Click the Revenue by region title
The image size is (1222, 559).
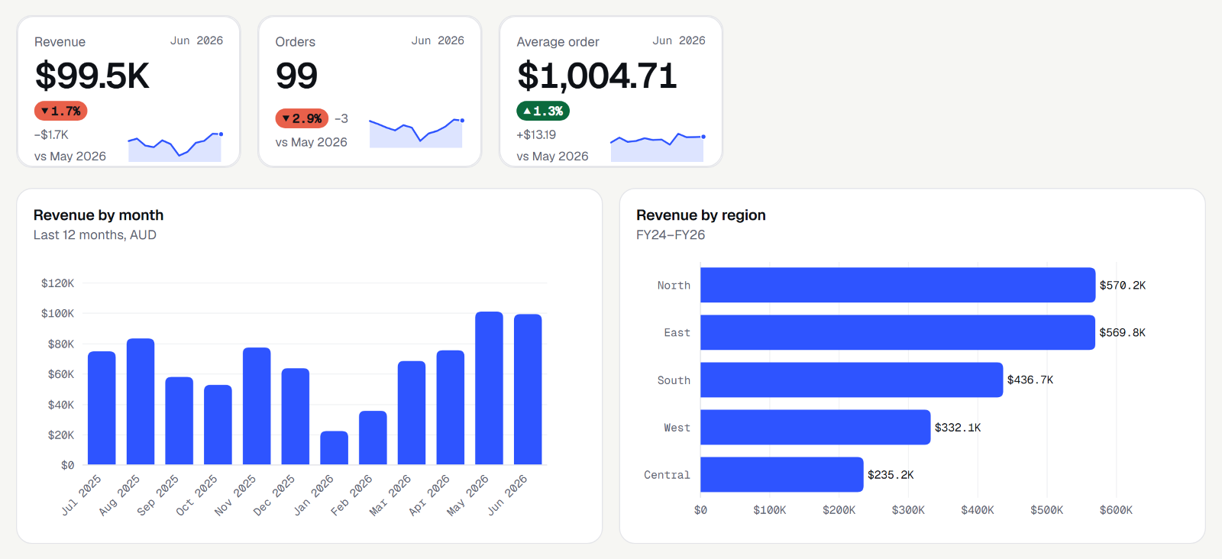[x=701, y=215]
